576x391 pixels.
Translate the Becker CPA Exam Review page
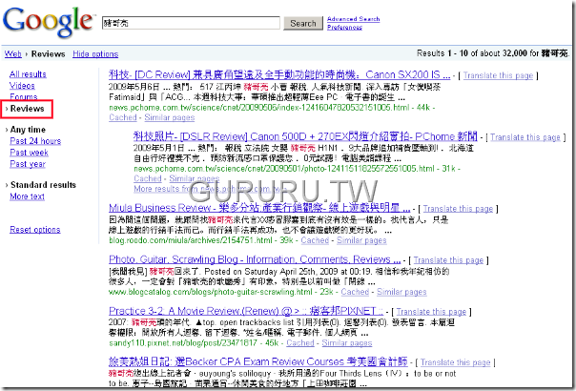click(x=456, y=362)
